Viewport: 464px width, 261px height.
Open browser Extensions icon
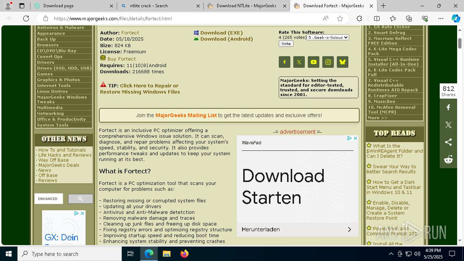tap(359, 18)
